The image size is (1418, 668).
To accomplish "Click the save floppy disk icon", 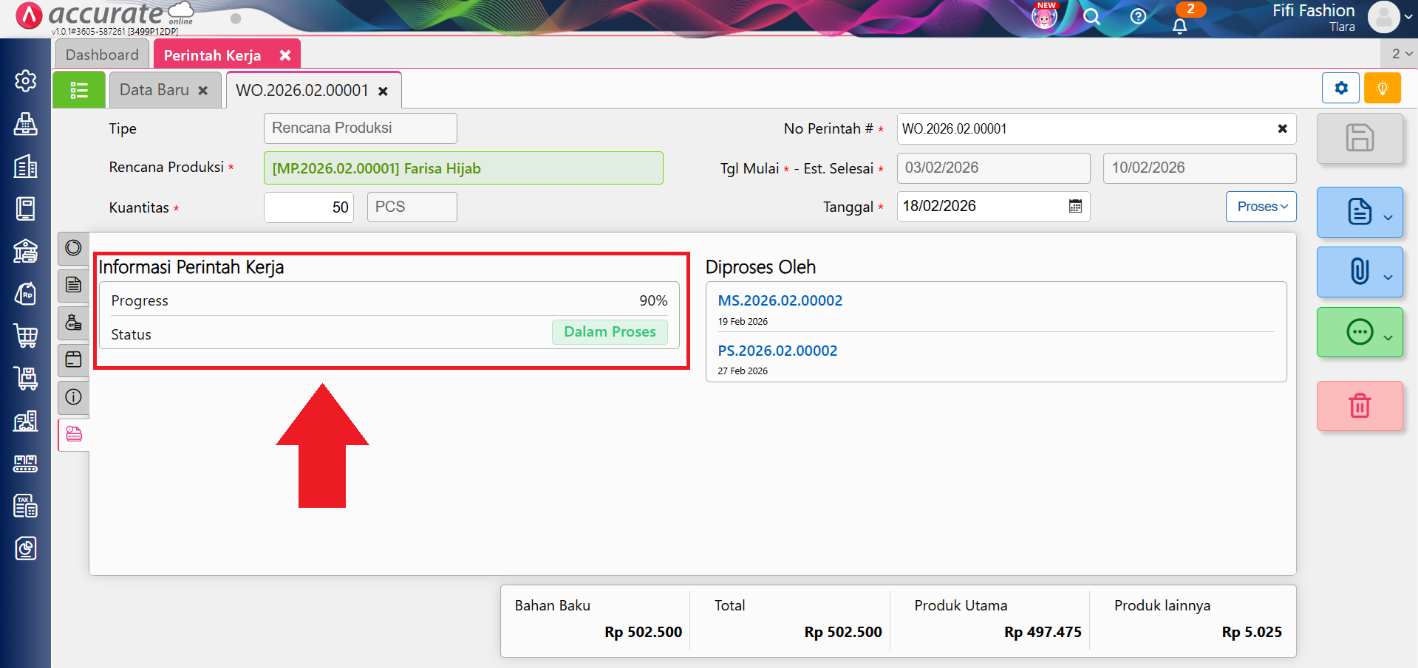I will pos(1359,138).
